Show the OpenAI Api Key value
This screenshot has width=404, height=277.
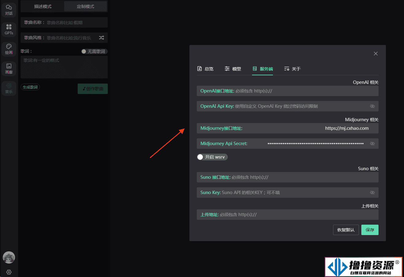click(372, 106)
